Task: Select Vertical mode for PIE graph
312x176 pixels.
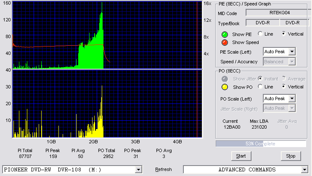Action: click(x=284, y=34)
